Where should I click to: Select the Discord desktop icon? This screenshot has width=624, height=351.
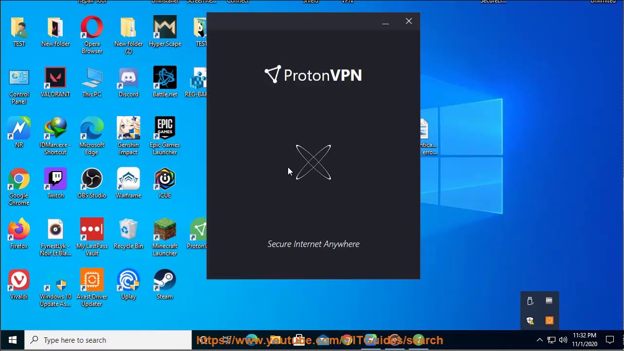coord(128,82)
